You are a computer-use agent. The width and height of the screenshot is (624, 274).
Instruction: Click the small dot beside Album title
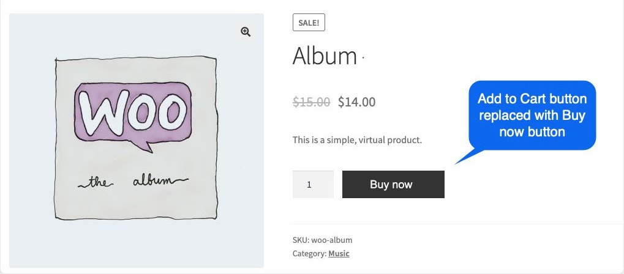pos(363,59)
